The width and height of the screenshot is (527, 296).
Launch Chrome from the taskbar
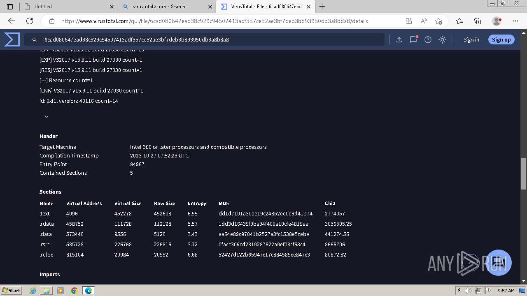[74, 291]
